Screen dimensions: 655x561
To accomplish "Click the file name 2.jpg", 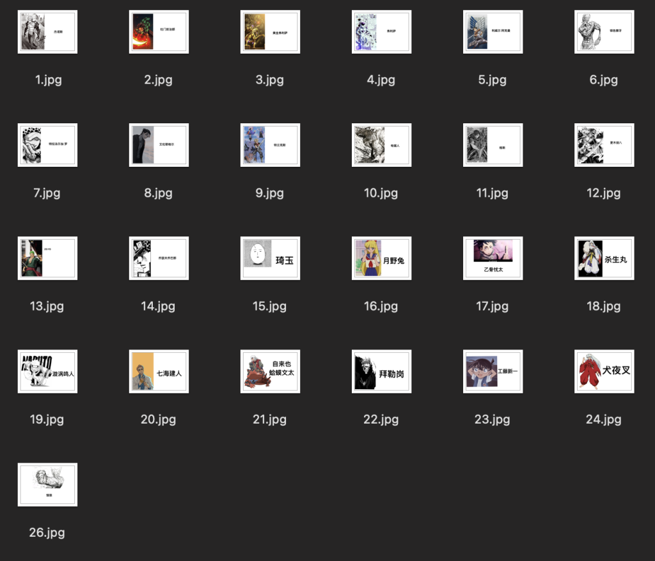I will click(x=159, y=80).
